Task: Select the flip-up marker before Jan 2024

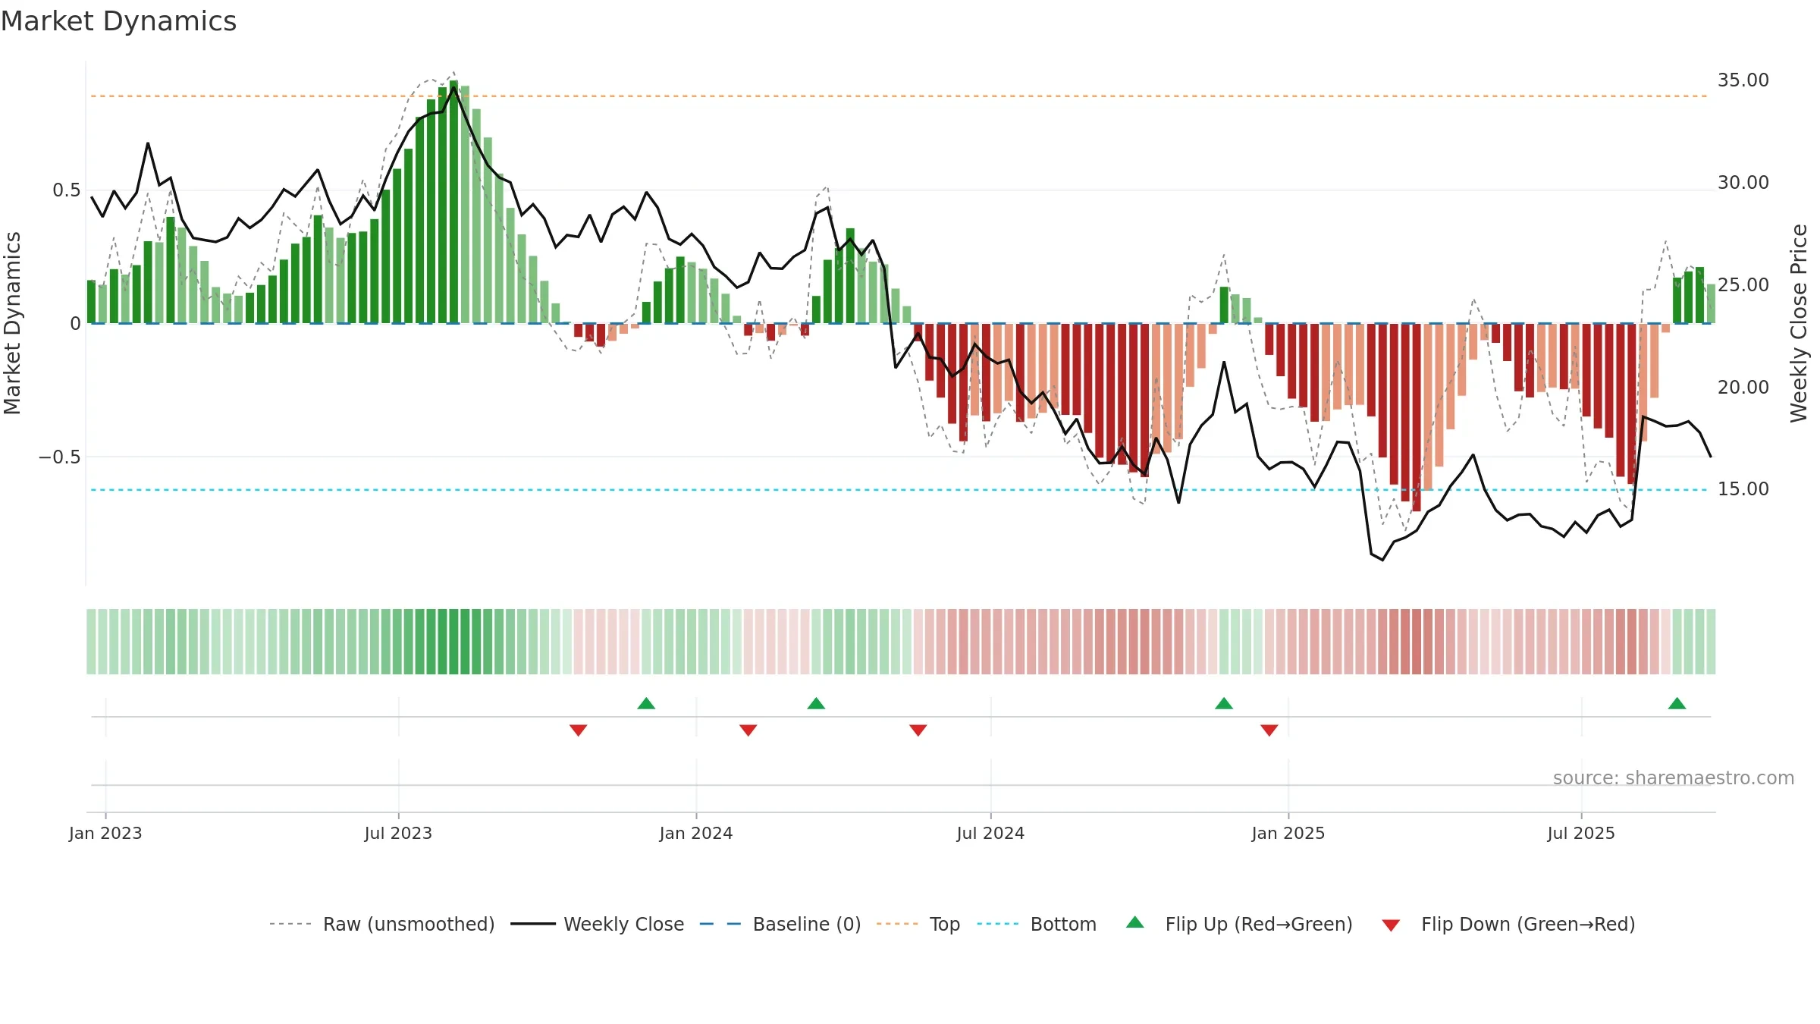Action: click(x=646, y=703)
